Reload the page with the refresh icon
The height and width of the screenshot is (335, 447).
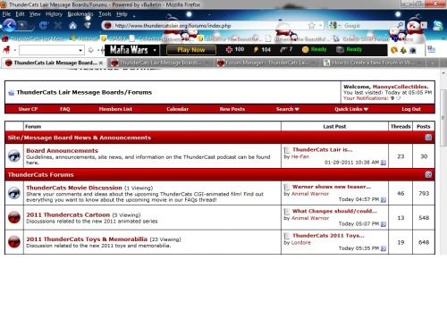[43, 26]
